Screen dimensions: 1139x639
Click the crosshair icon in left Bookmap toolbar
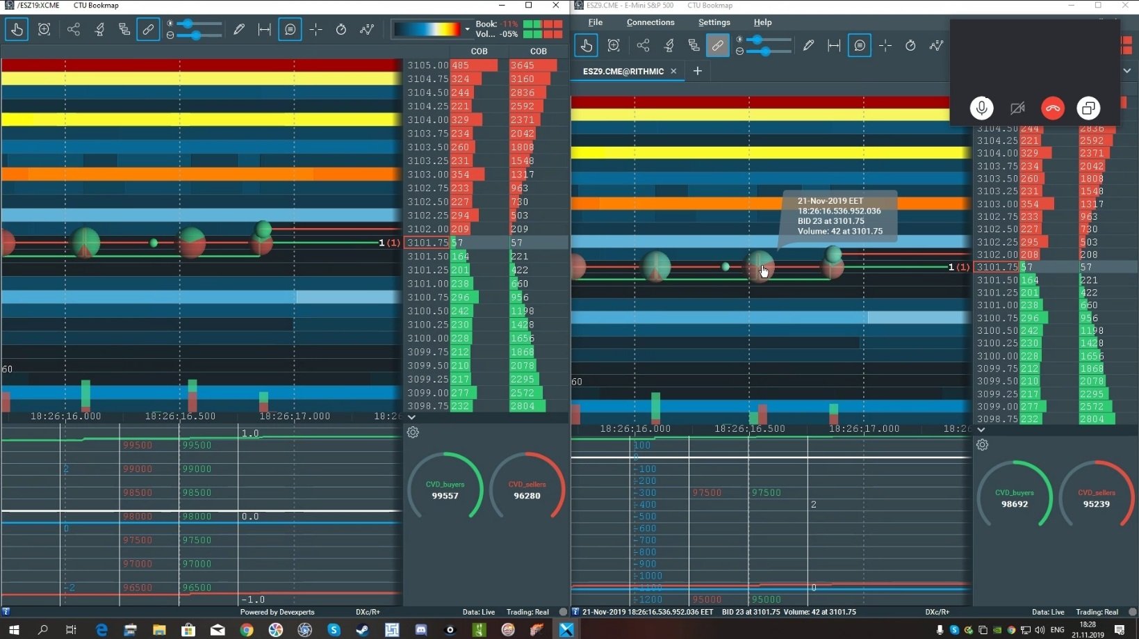[x=316, y=29]
